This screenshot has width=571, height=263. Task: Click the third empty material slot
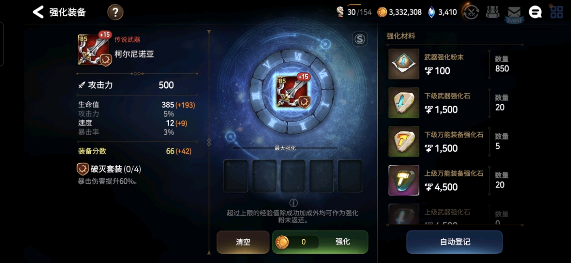(293, 176)
